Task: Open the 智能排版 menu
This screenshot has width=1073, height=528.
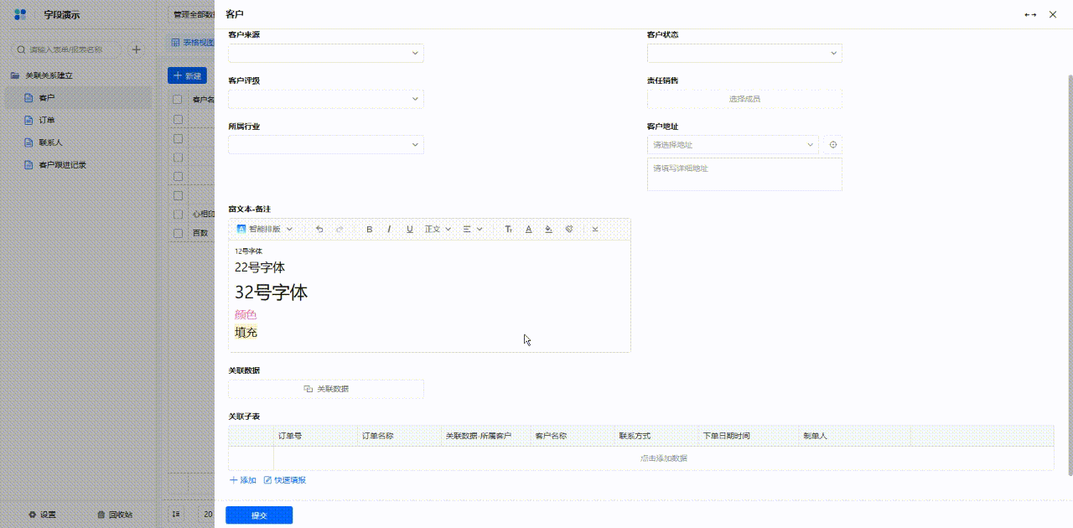Action: coord(265,229)
